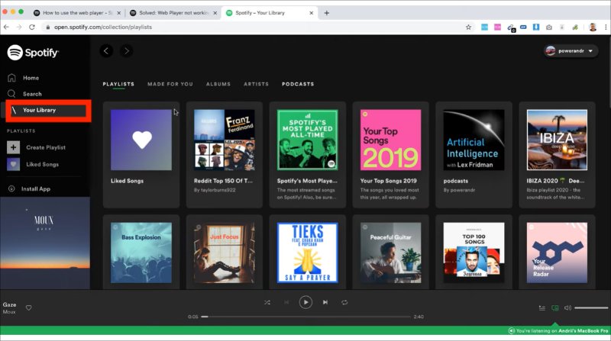
Task: Toggle shuffle playback
Action: coord(267,302)
